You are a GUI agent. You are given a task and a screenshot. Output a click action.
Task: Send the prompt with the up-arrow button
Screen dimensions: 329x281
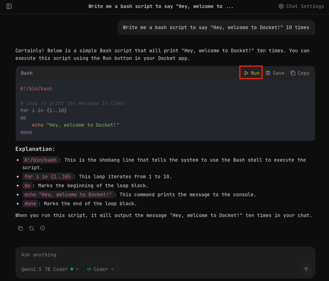point(306,269)
